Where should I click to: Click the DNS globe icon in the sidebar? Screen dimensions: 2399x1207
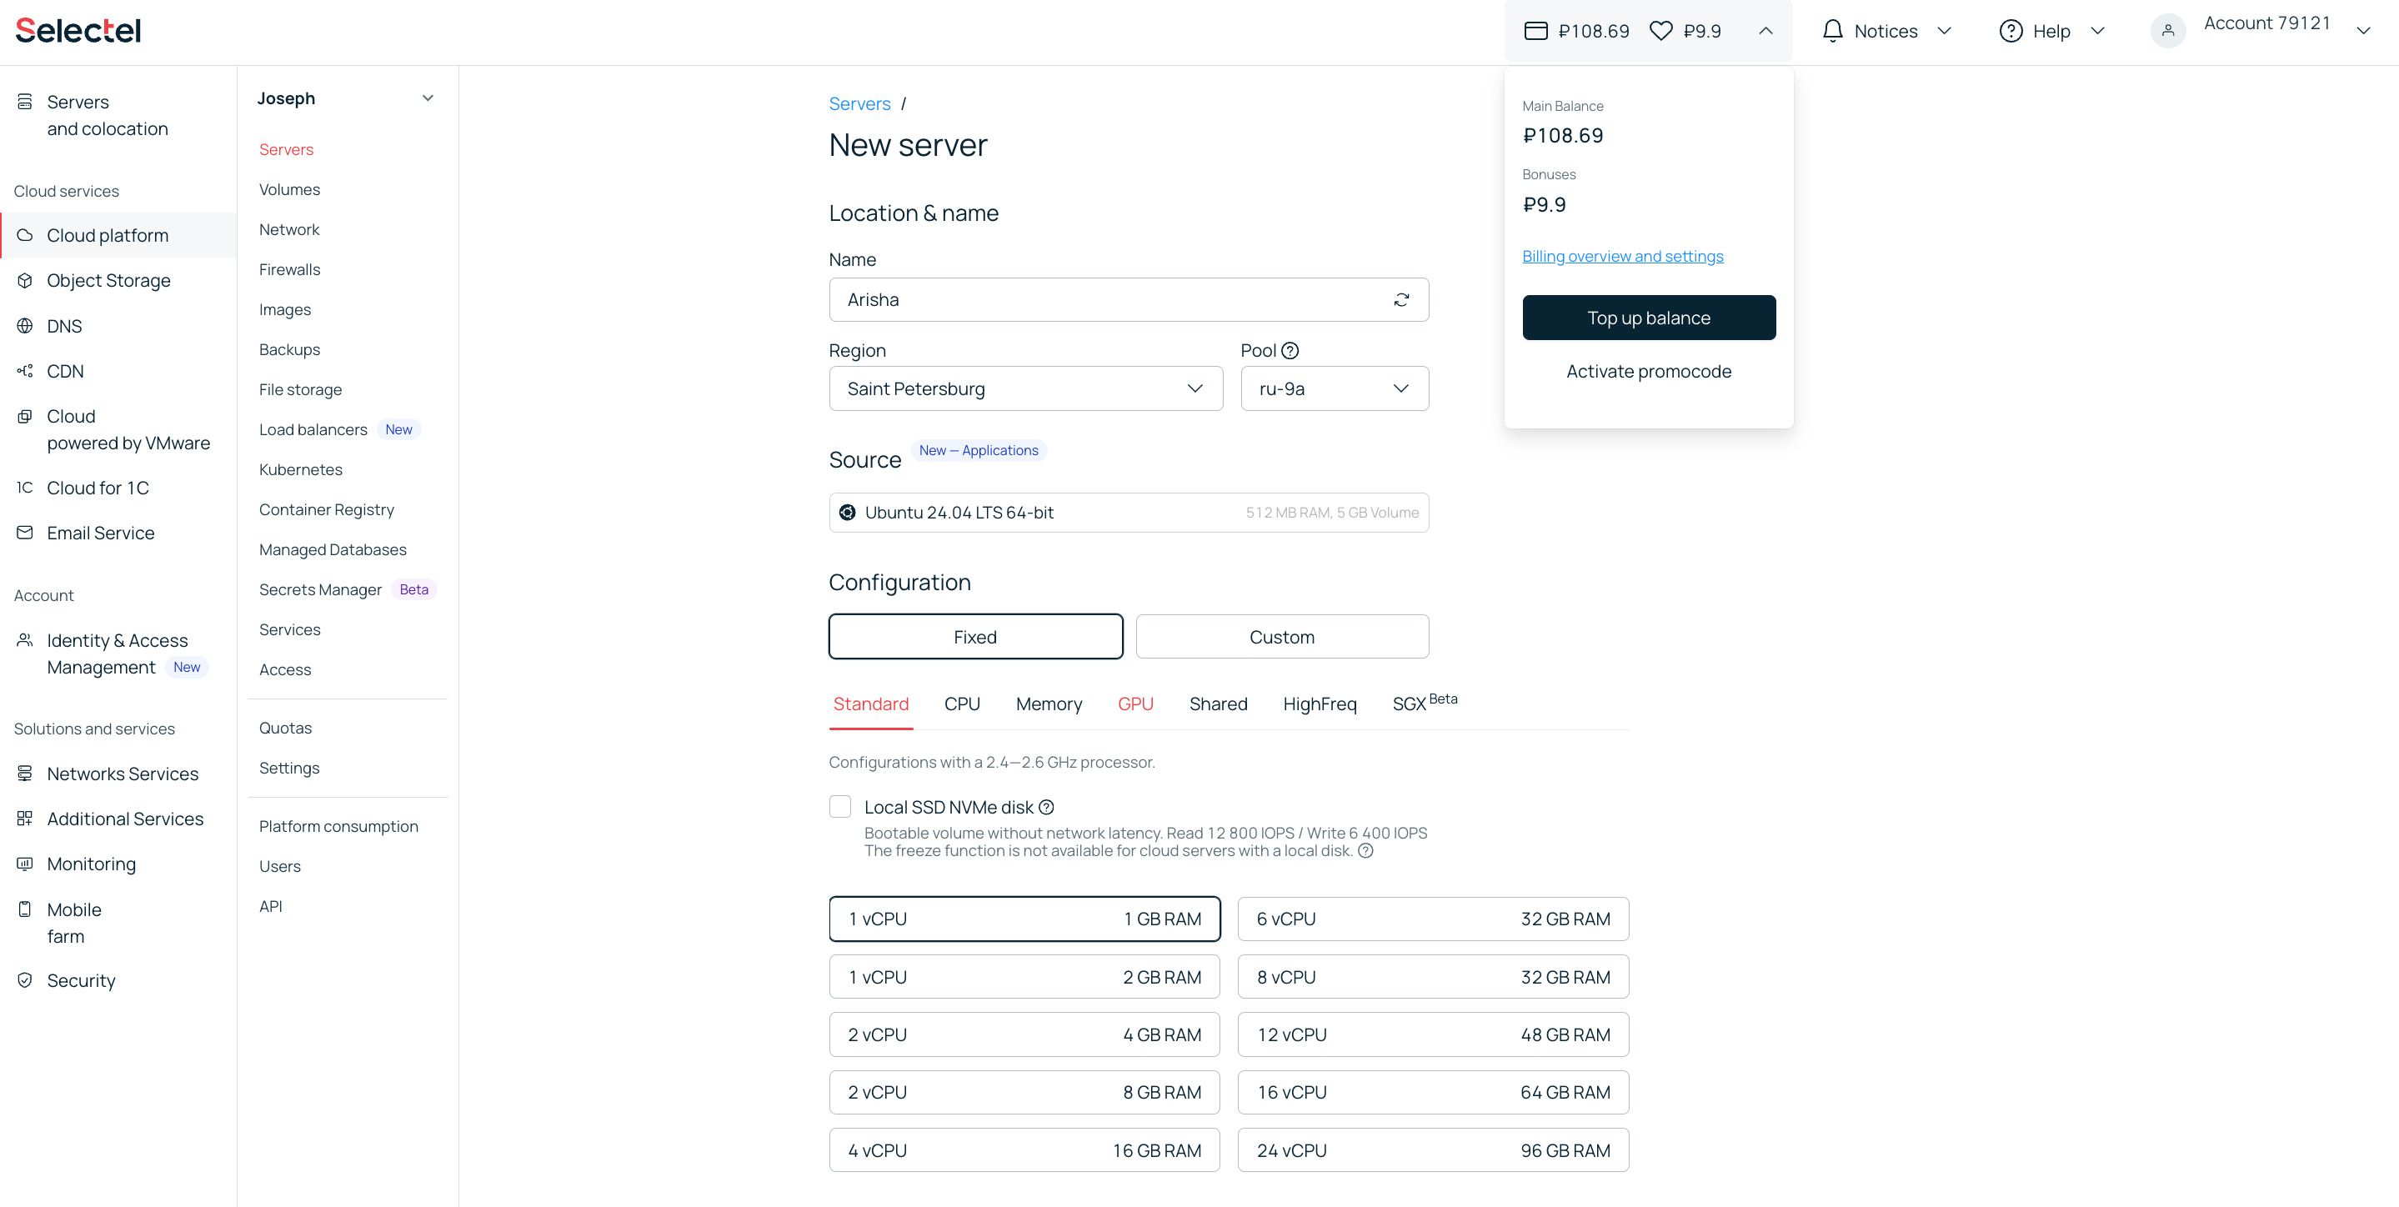(25, 326)
